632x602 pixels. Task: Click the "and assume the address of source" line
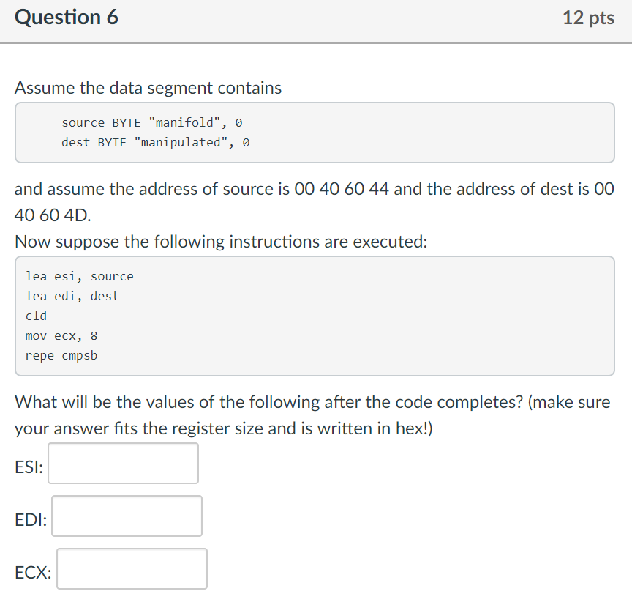(314, 190)
